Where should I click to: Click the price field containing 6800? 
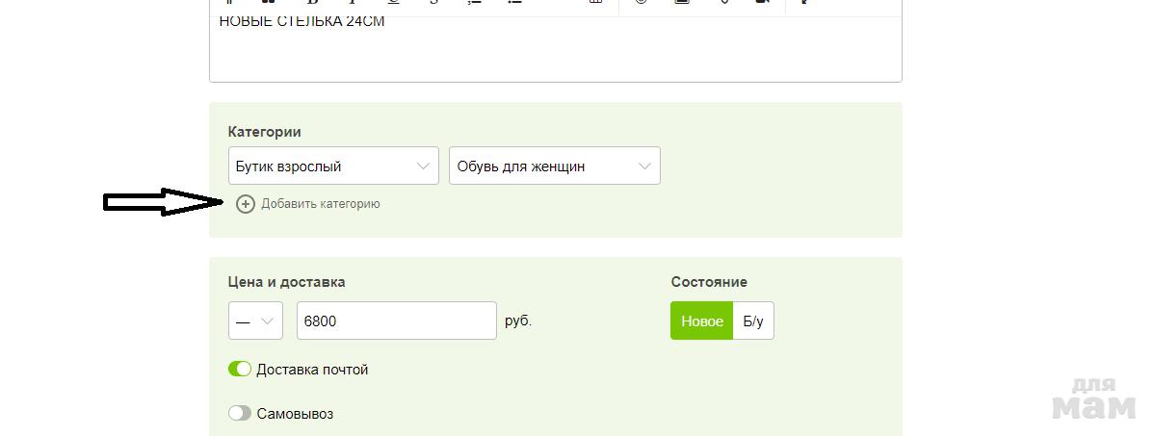pyautogui.click(x=396, y=321)
